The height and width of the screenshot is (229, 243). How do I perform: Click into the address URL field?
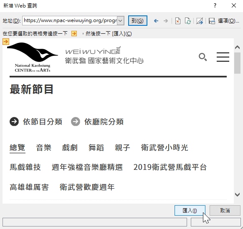tap(70, 20)
